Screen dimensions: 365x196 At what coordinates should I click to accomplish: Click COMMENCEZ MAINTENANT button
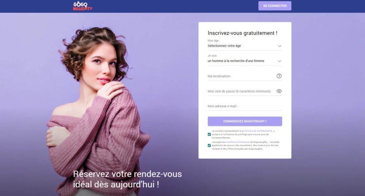245,121
